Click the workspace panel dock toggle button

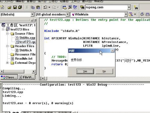click(x=32, y=20)
